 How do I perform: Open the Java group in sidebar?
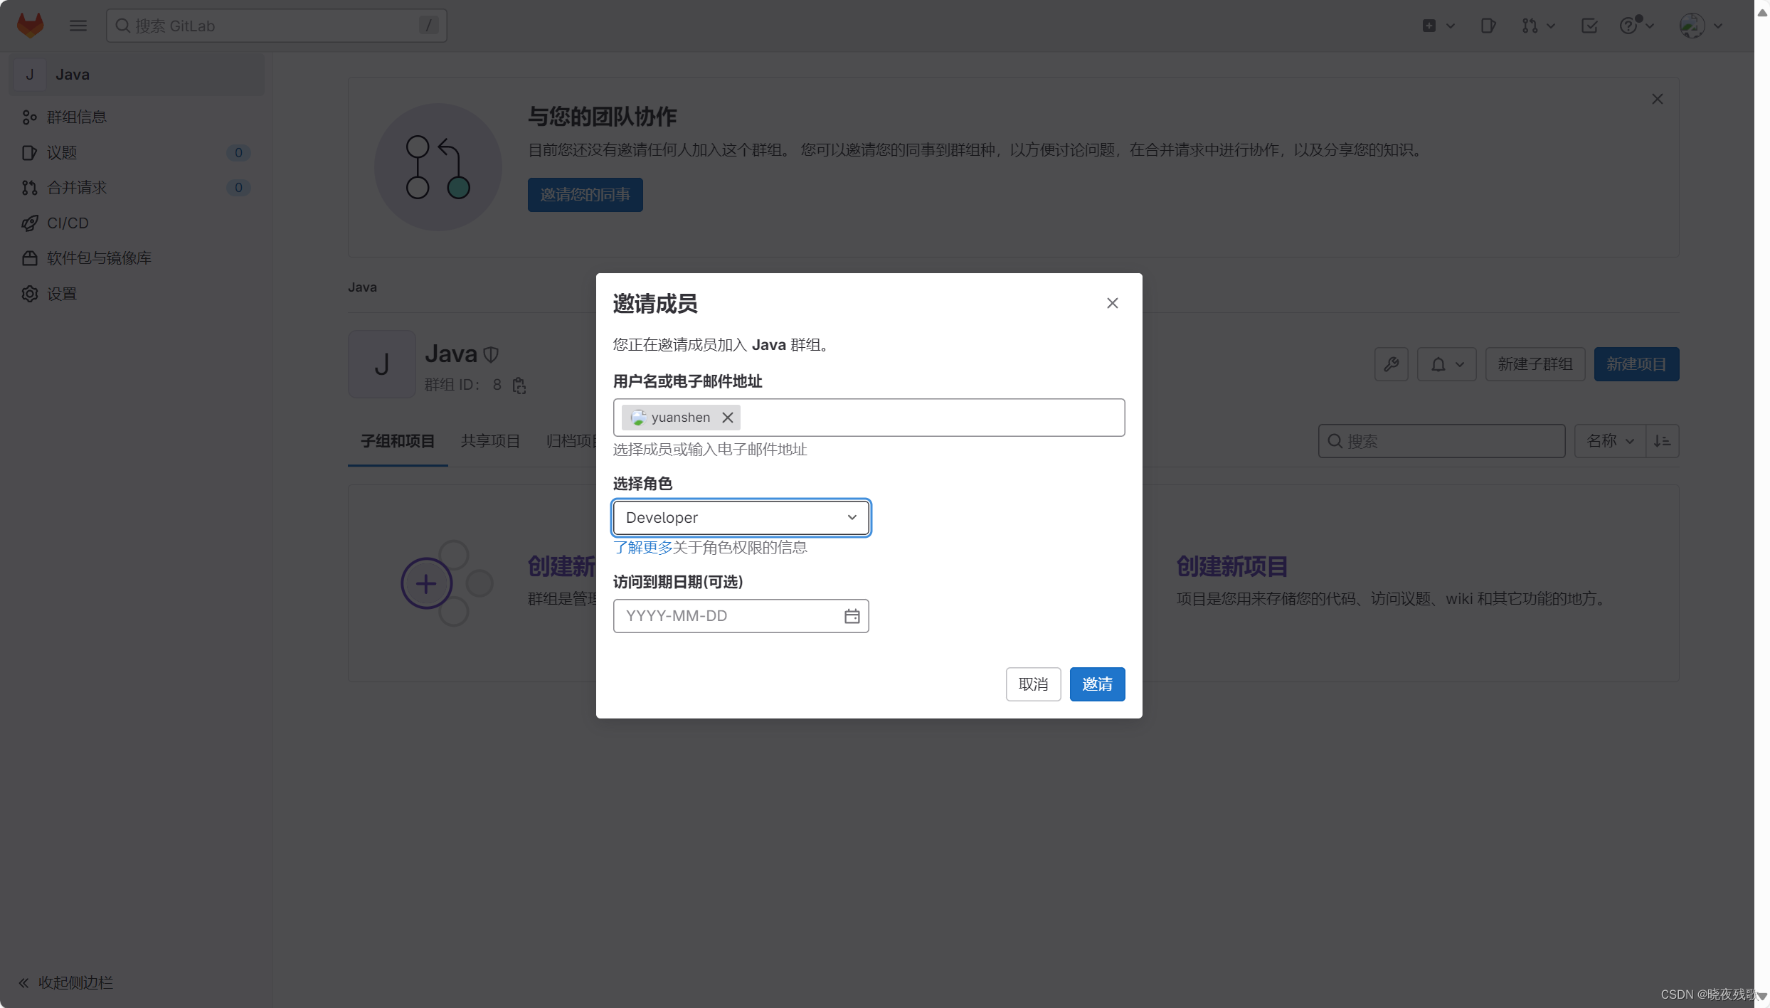(137, 74)
